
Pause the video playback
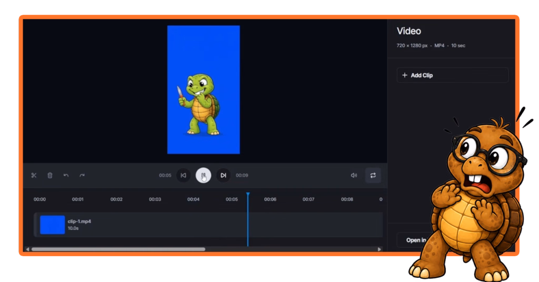[x=204, y=175]
